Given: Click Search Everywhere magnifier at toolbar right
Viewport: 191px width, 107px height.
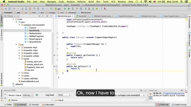Looking at the screenshot, I should [189, 9].
